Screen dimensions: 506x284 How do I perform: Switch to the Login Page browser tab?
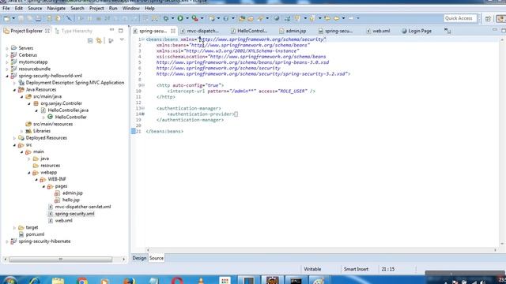click(417, 31)
